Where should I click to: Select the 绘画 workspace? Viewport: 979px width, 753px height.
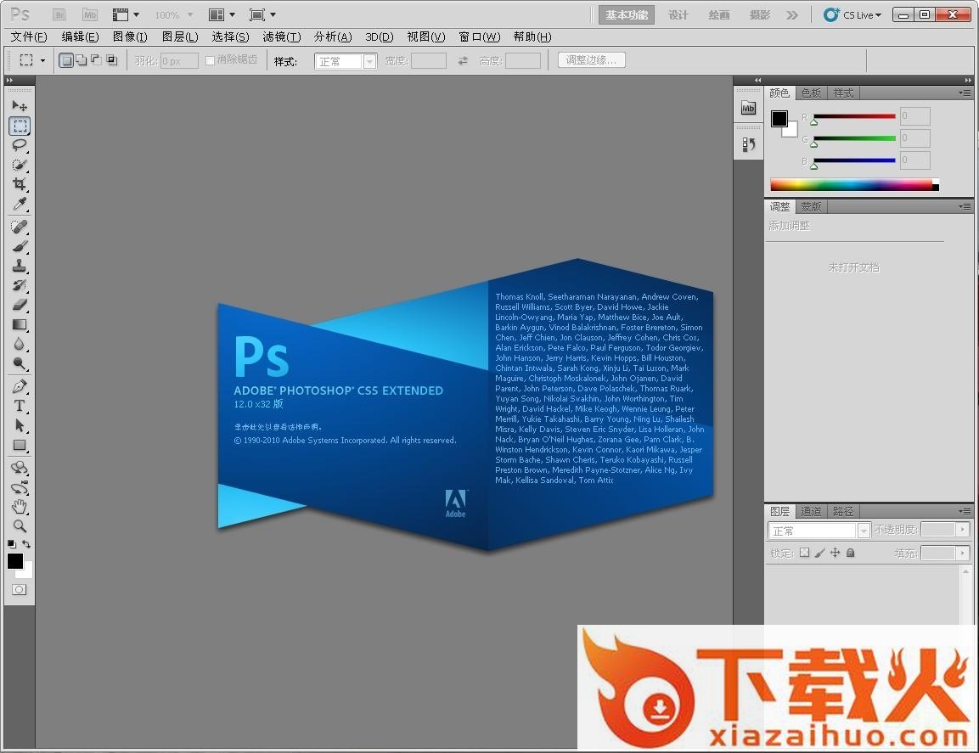(718, 15)
